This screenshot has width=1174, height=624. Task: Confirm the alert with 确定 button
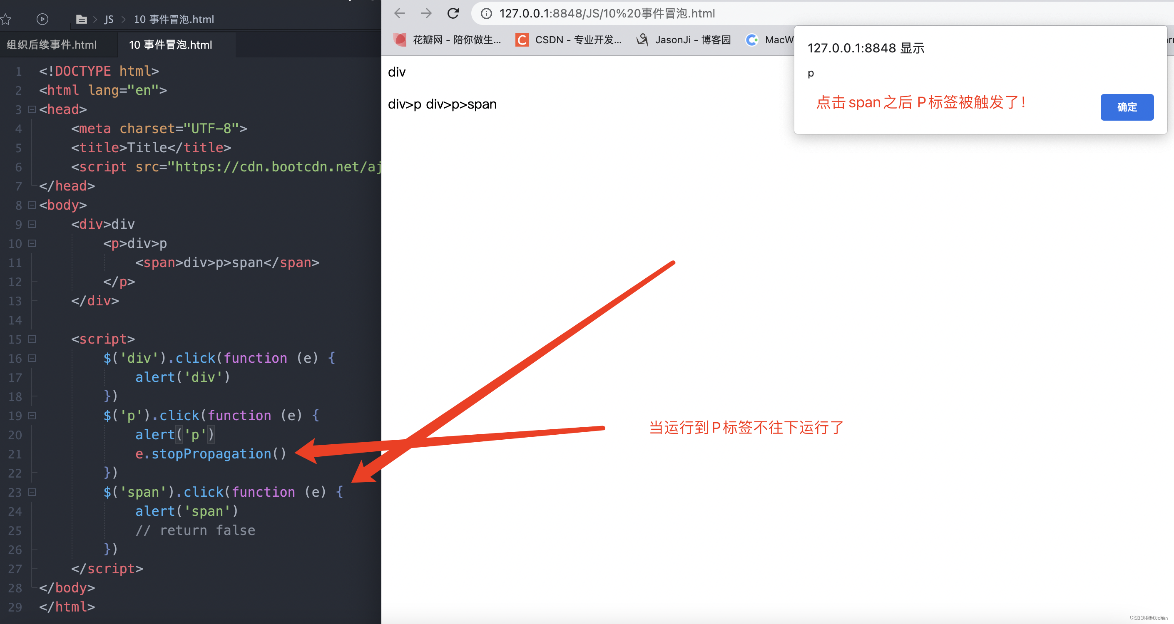click(1127, 107)
